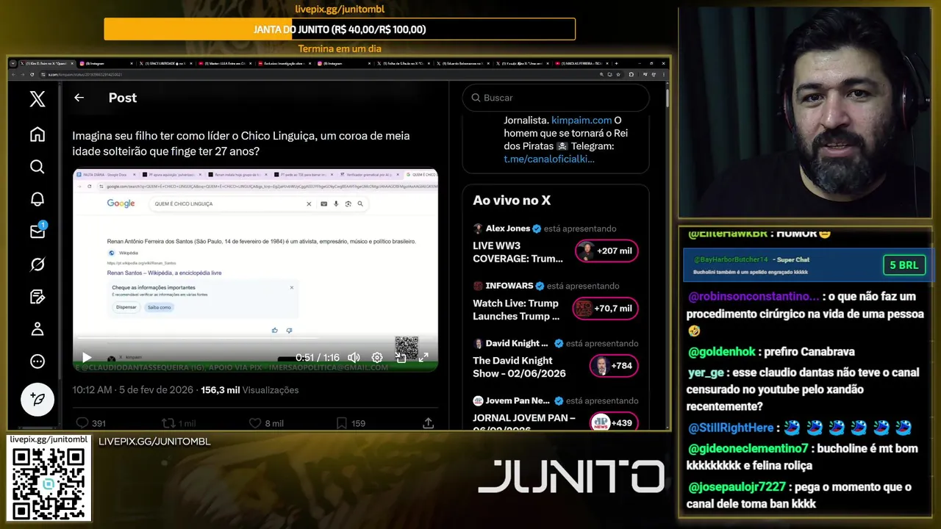The image size is (941, 529).
Task: Share the post via upload icon
Action: pos(428,423)
